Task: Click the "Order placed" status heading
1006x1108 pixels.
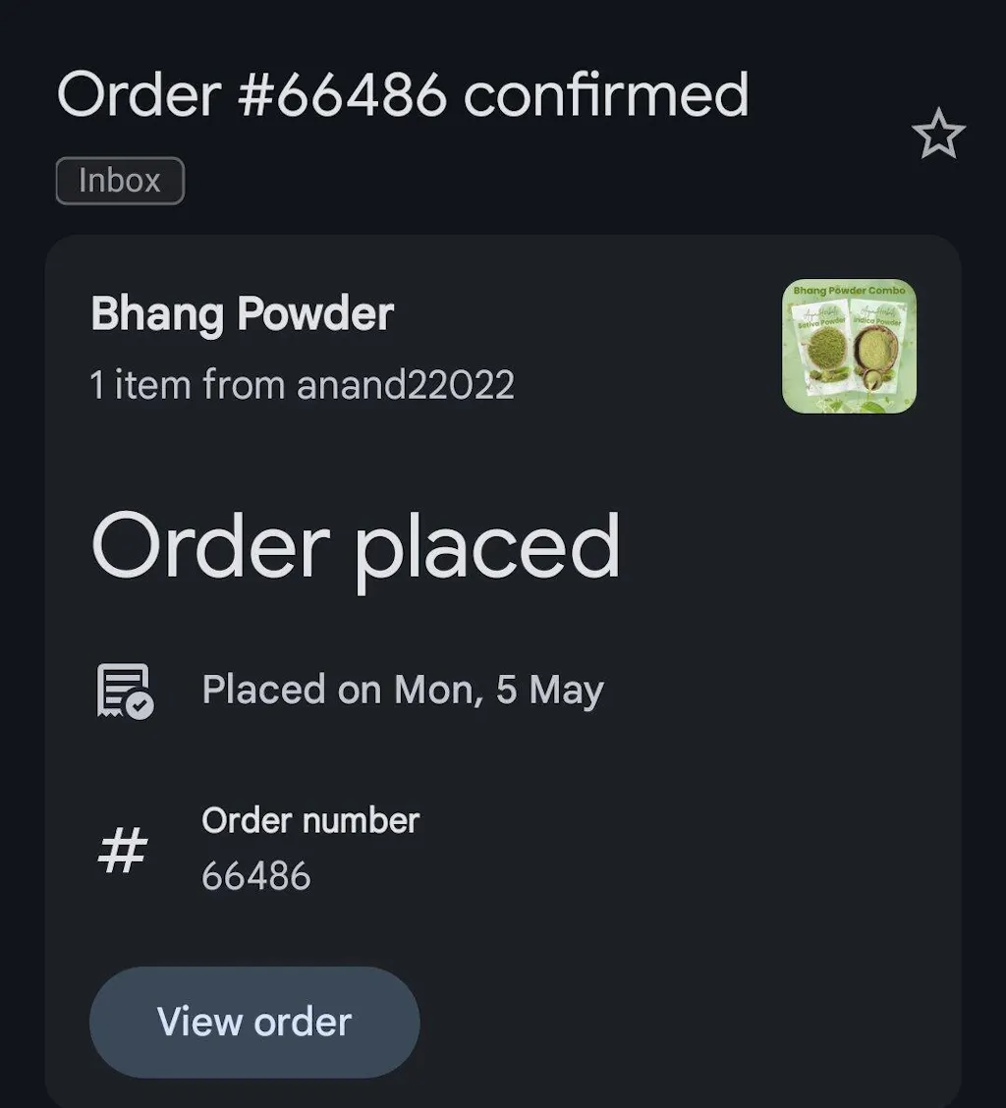Action: click(356, 547)
